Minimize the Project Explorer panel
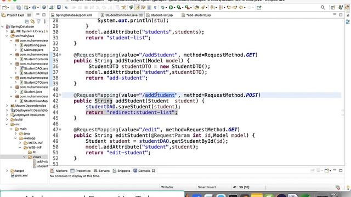The image size is (351, 197). pos(38,15)
